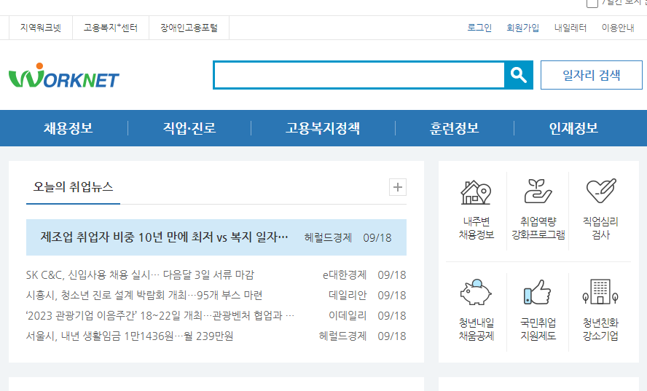
Task: Open news 서울시, 내년 생활임금 1만1436원
Action: (x=130, y=336)
